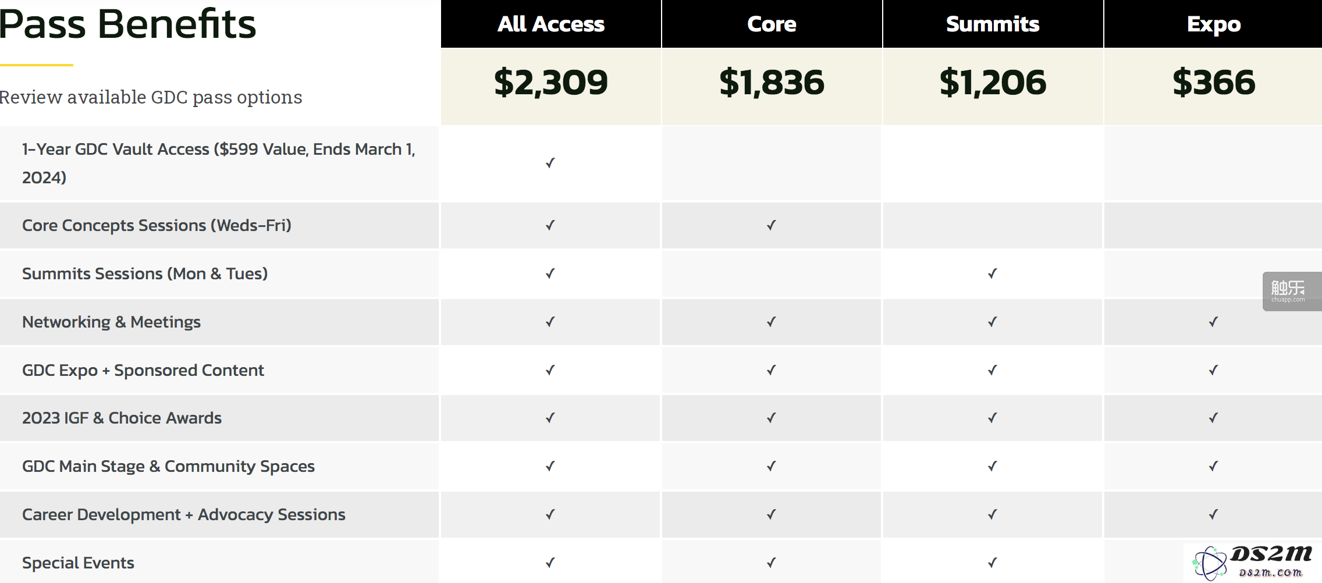Select the All Access pass header
The image size is (1322, 583).
click(551, 24)
